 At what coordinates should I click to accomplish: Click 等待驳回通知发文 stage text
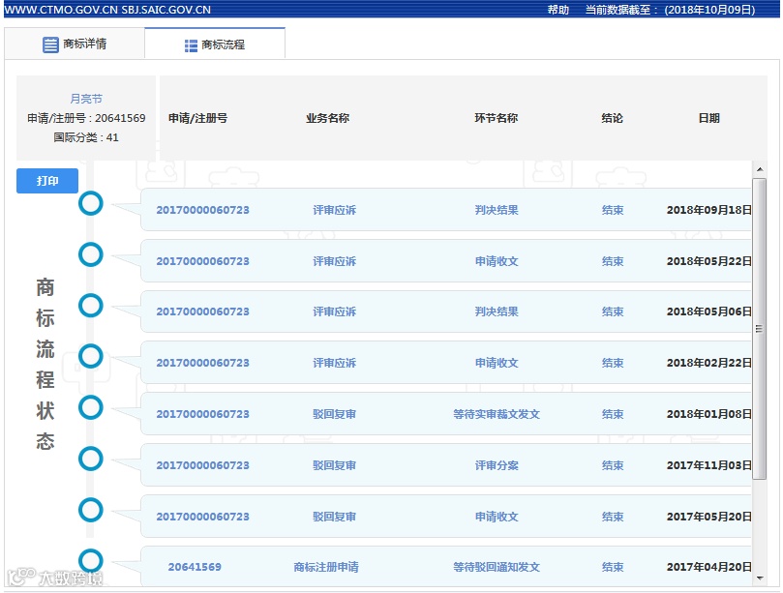click(497, 567)
